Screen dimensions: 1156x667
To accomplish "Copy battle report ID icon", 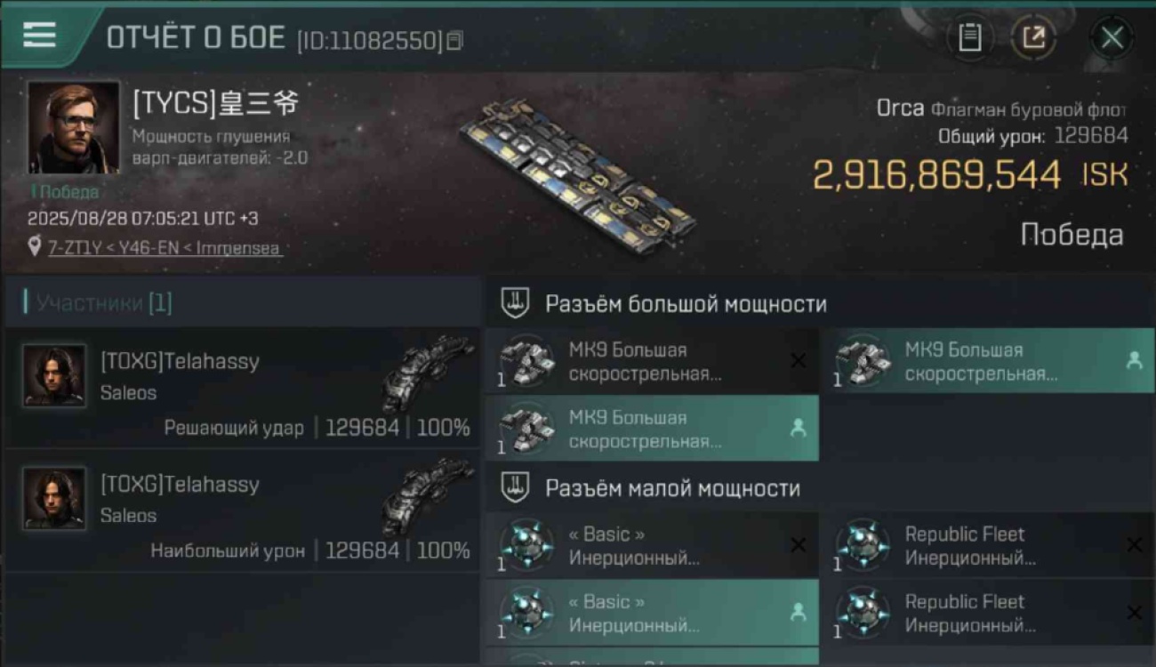I will (454, 40).
